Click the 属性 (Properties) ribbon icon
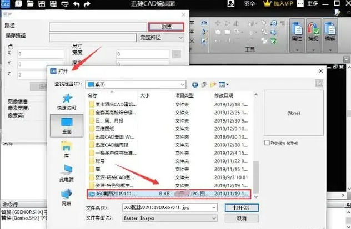351x229 pixels. [297, 31]
